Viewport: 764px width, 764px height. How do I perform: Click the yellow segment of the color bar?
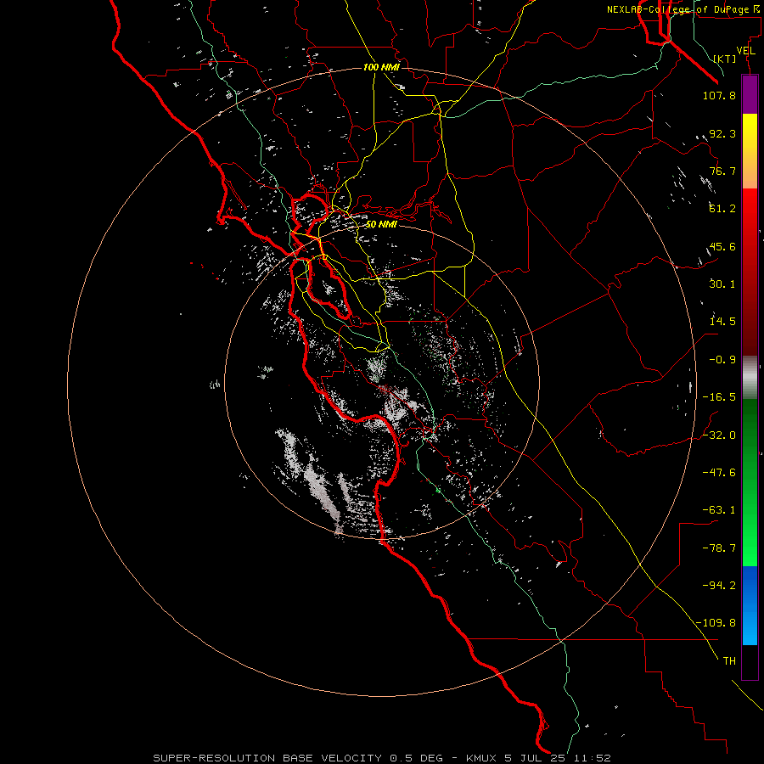(x=750, y=151)
